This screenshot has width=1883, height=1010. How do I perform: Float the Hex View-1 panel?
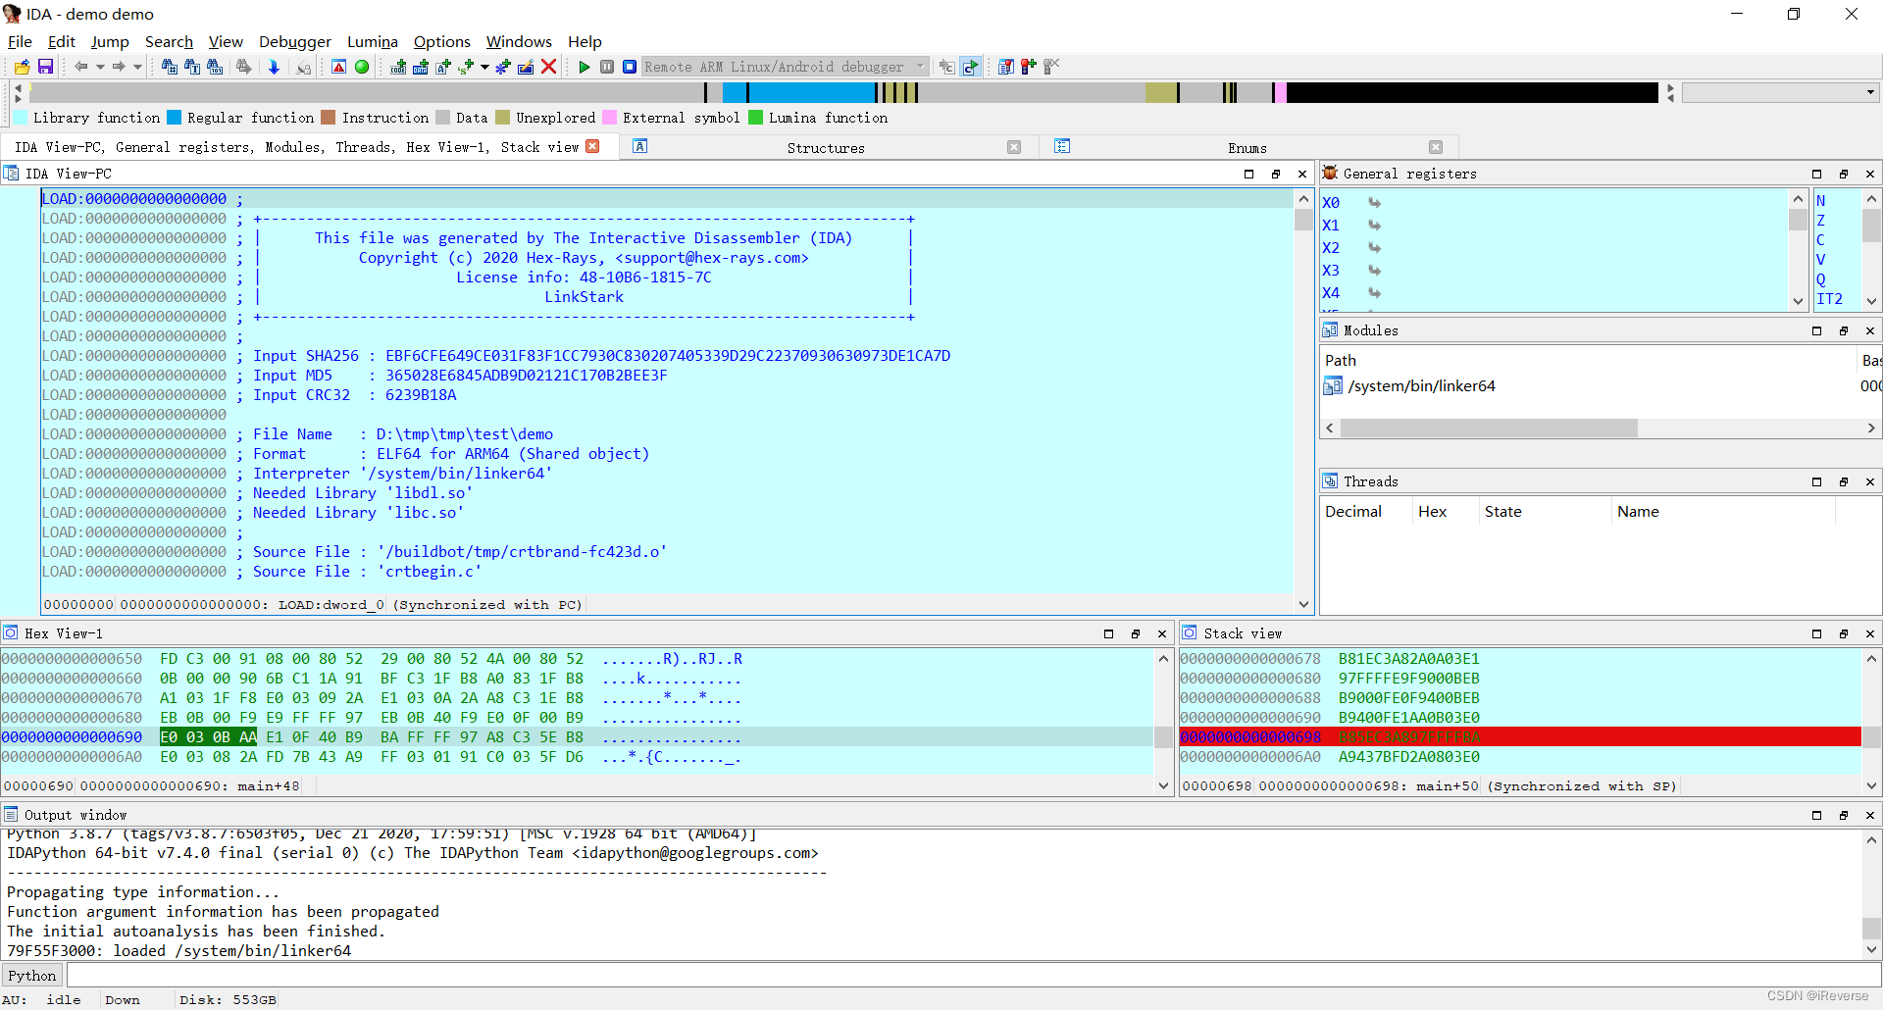tap(1136, 633)
